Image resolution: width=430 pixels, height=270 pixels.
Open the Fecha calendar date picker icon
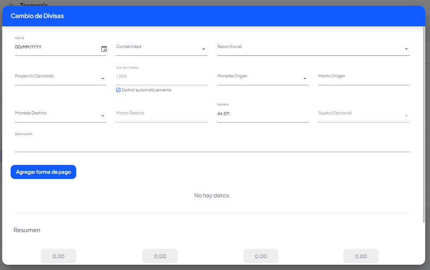(x=104, y=49)
